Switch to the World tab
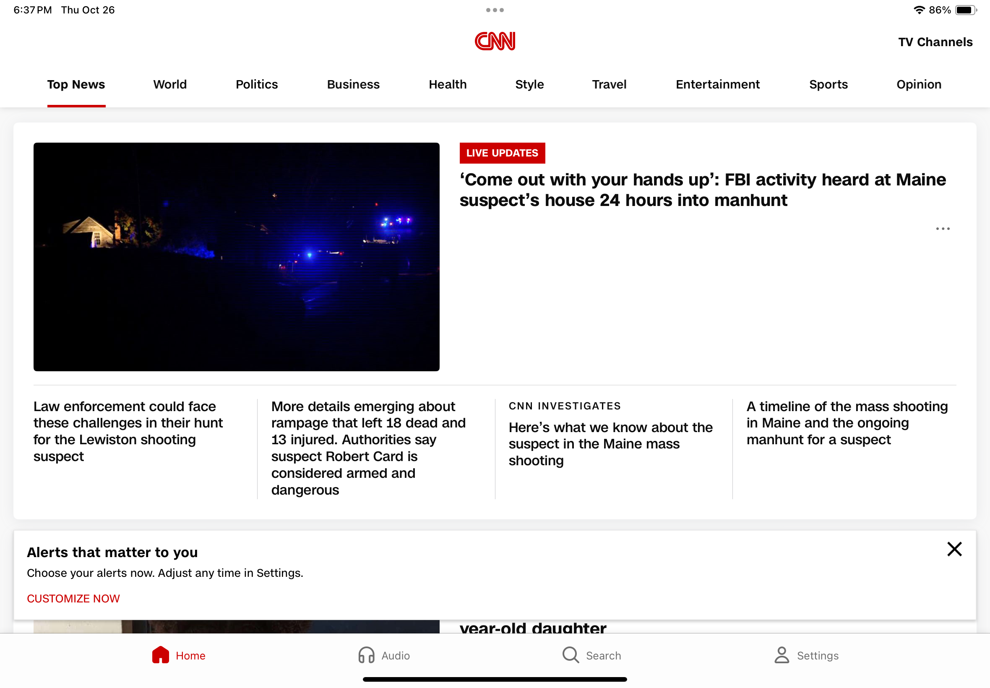The height and width of the screenshot is (688, 990). 170,84
